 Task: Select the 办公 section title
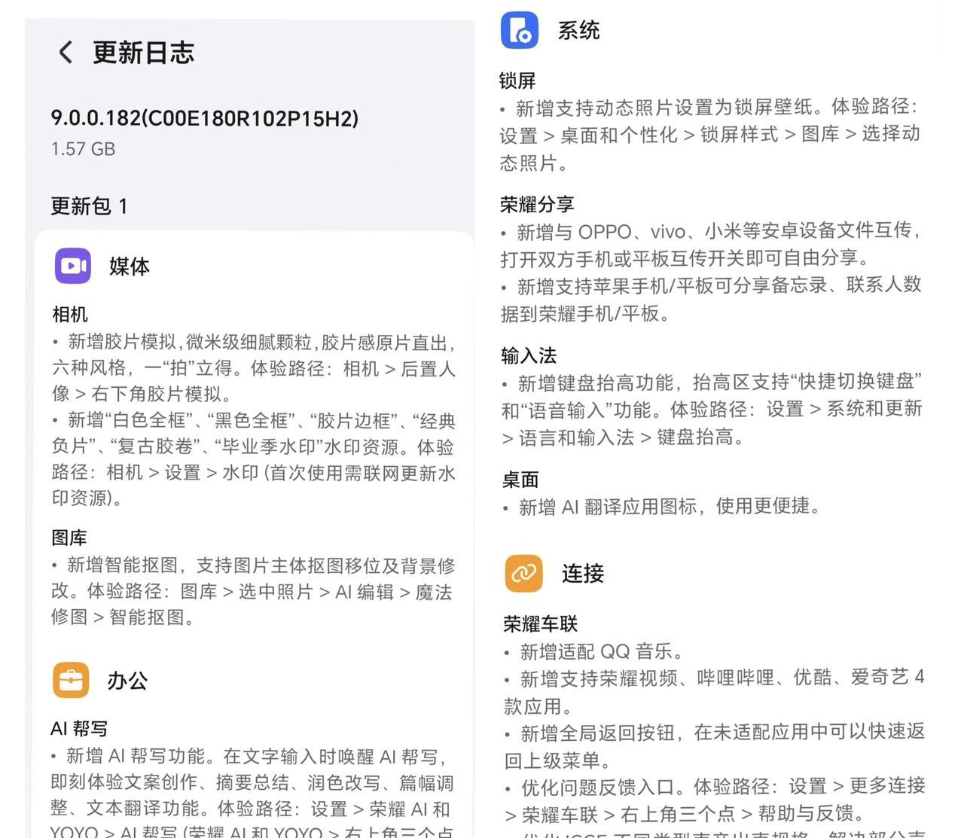point(127,681)
